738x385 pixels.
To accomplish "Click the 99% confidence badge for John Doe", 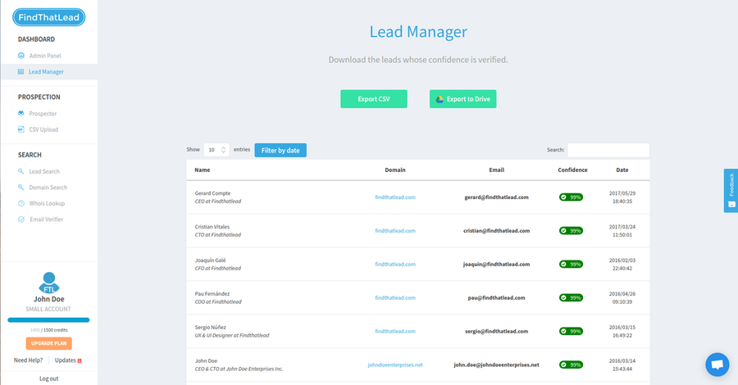I will 571,365.
